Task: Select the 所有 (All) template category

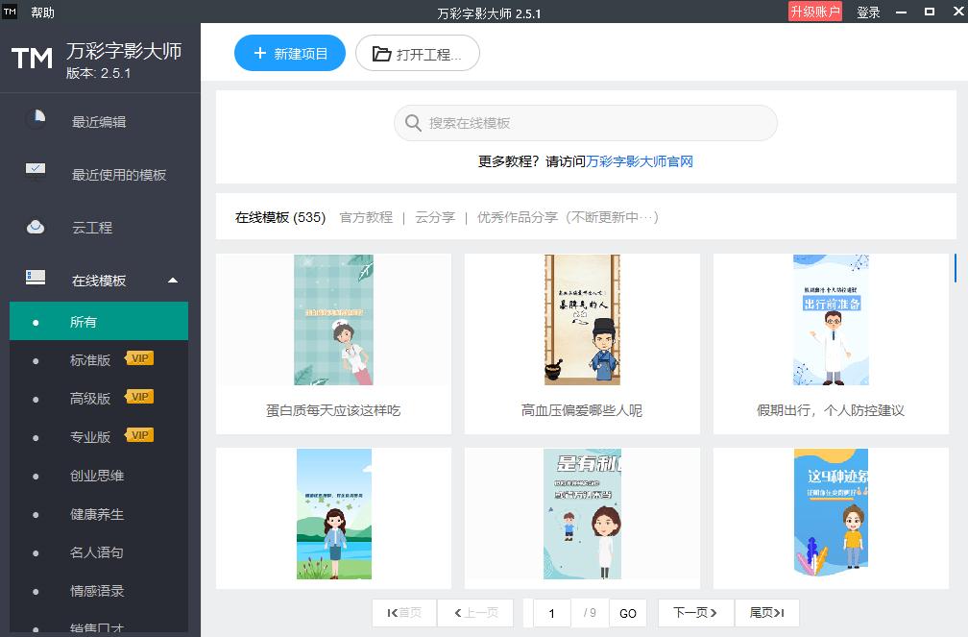Action: (84, 322)
